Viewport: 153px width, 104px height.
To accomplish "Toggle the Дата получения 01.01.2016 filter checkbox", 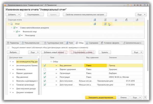I will click(45, 81).
